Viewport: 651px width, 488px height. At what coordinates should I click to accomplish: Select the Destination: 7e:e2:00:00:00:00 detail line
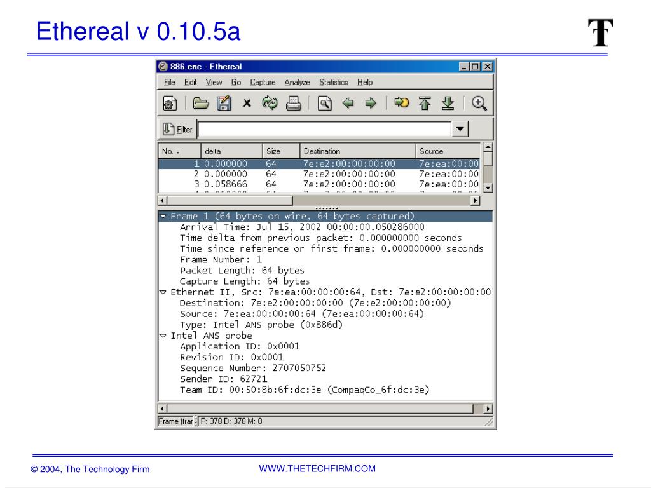click(x=315, y=303)
